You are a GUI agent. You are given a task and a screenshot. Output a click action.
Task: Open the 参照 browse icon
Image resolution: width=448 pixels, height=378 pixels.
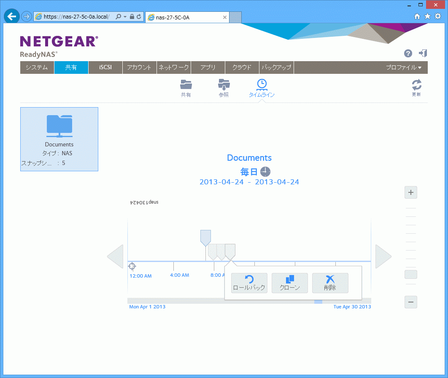click(224, 84)
